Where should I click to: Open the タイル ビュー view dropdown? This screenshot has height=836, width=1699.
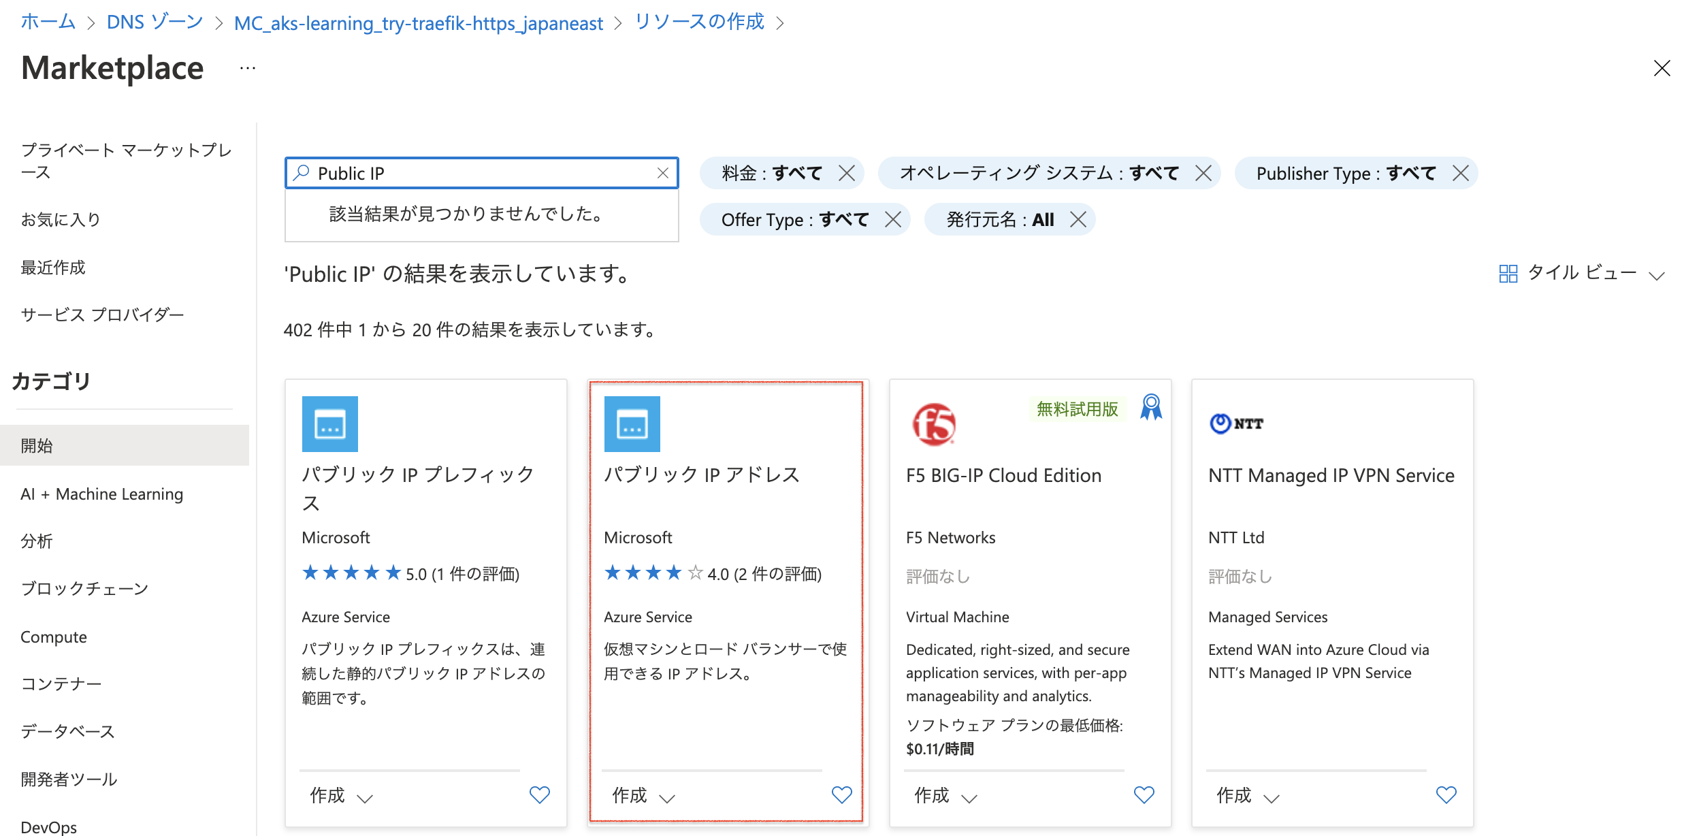coord(1582,274)
